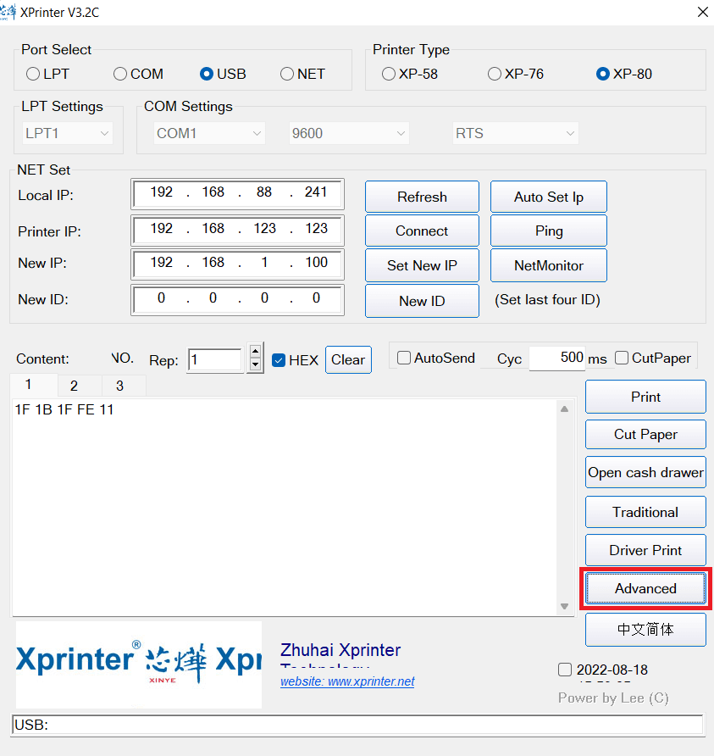Enable the CutPaper checkbox
Viewport: 714px width, 756px height.
622,358
